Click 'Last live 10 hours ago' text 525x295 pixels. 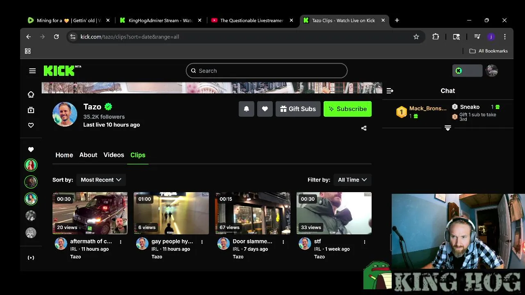112,125
